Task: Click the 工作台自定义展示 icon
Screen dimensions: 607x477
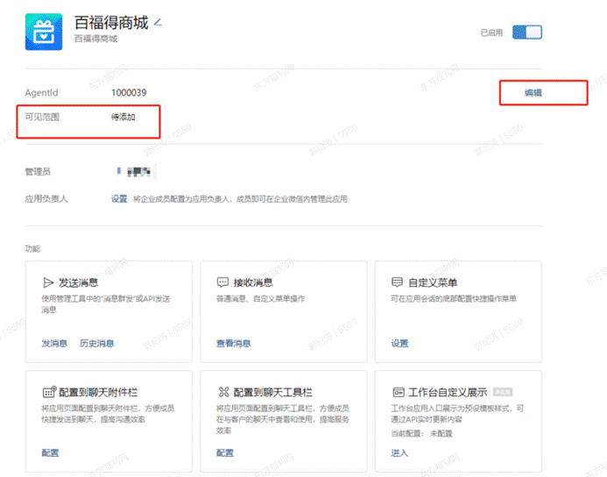Action: (397, 393)
